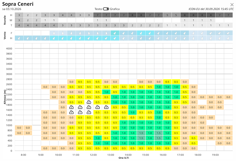The width and height of the screenshot is (236, 161).
Task: Click the Sopra Ceneri title
Action: pyautogui.click(x=18, y=4)
